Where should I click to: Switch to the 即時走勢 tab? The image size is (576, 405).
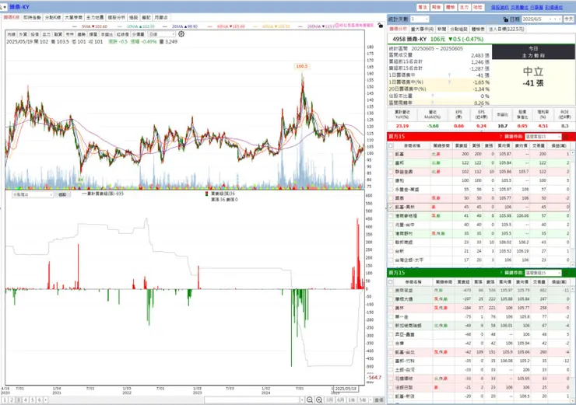(x=33, y=17)
